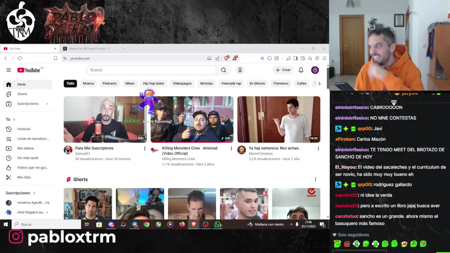Open Discord from the taskbar
This screenshot has height=253, width=450.
pyautogui.click(x=111, y=224)
